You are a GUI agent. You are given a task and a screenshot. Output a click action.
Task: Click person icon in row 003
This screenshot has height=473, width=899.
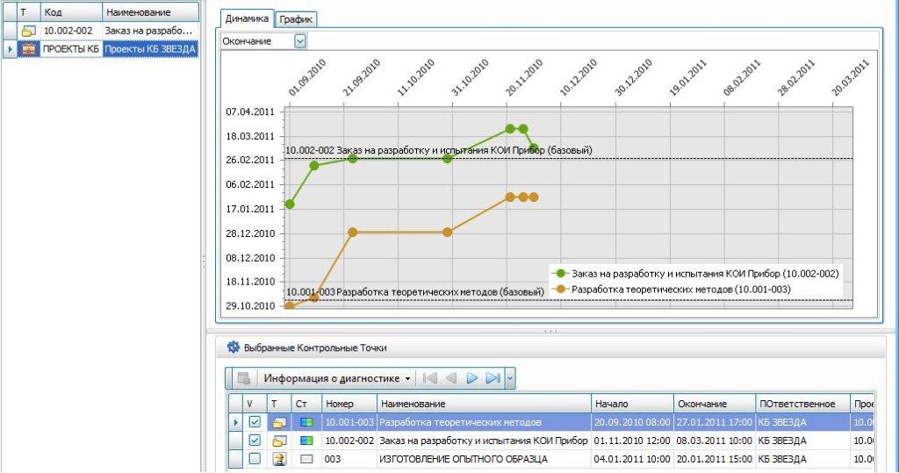pyautogui.click(x=279, y=459)
